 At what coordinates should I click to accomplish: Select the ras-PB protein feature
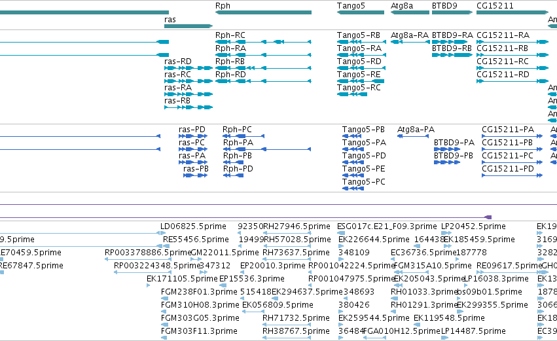point(195,175)
